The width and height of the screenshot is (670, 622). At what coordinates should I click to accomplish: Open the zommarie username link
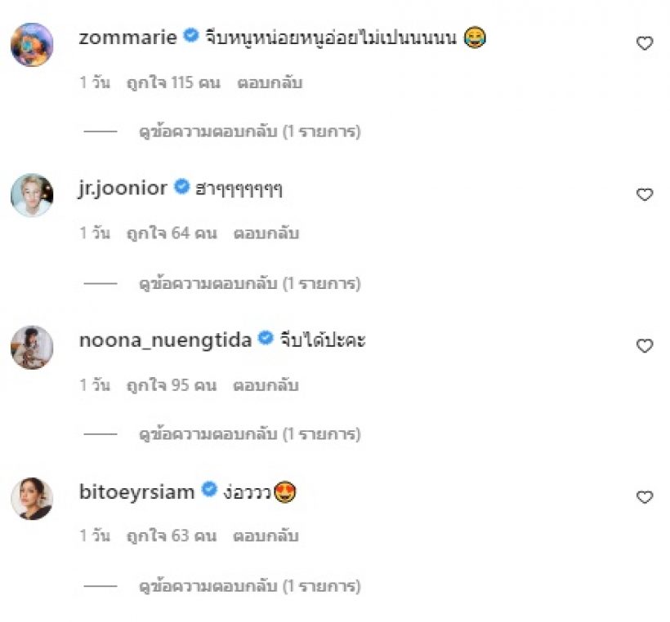(x=128, y=37)
